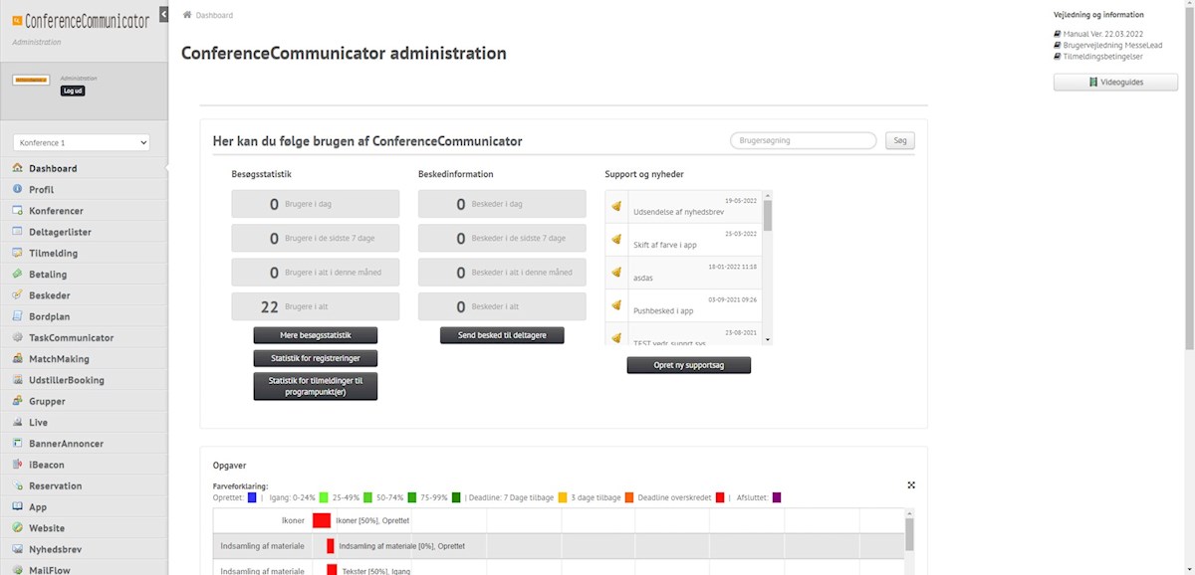The image size is (1195, 575).
Task: Click the Tilmelding sidebar icon
Action: point(18,253)
